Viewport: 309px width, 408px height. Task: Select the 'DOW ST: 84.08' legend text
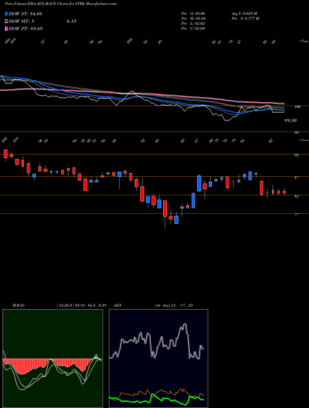coord(25,14)
